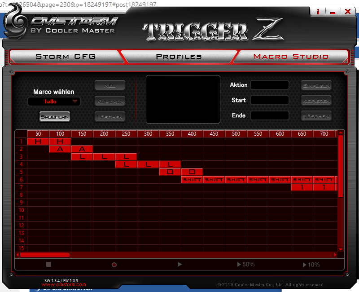
Task: Select the A key block at 100 ms
Action: click(60, 149)
